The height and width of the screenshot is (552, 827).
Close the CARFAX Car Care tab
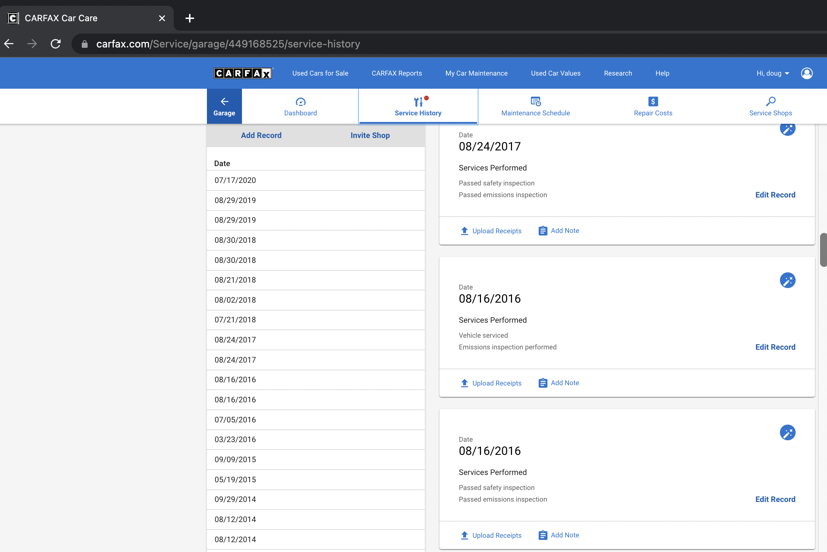[x=162, y=18]
